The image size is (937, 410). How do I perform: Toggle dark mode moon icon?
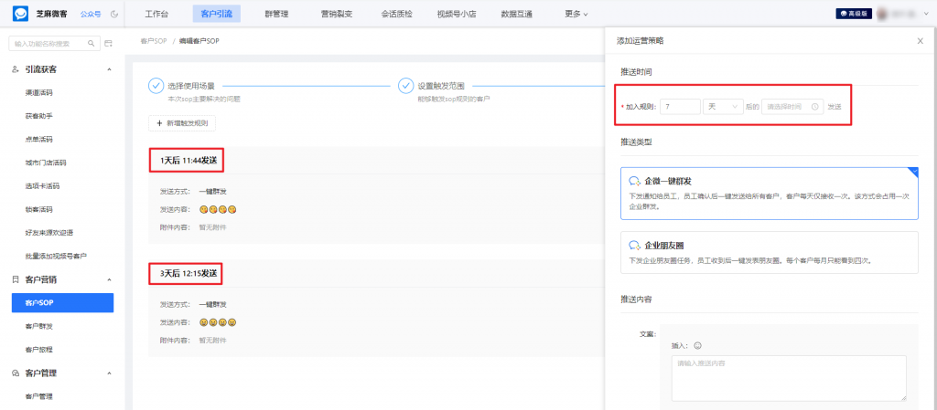coord(113,15)
